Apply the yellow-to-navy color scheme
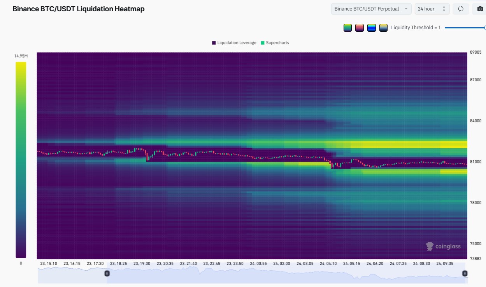 (x=383, y=28)
